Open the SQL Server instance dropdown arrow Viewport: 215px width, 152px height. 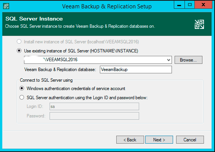click(168, 60)
